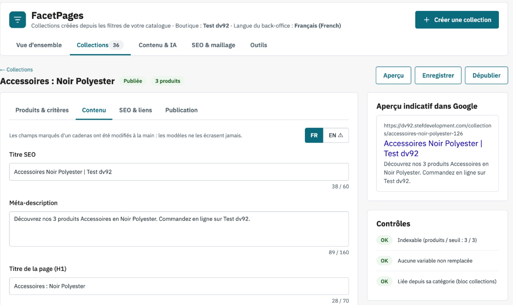513x305 pixels.
Task: Click the 36 count badge on Collections
Action: coord(116,45)
